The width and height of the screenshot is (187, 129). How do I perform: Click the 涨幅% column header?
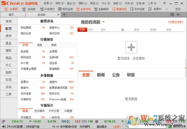coord(153,30)
